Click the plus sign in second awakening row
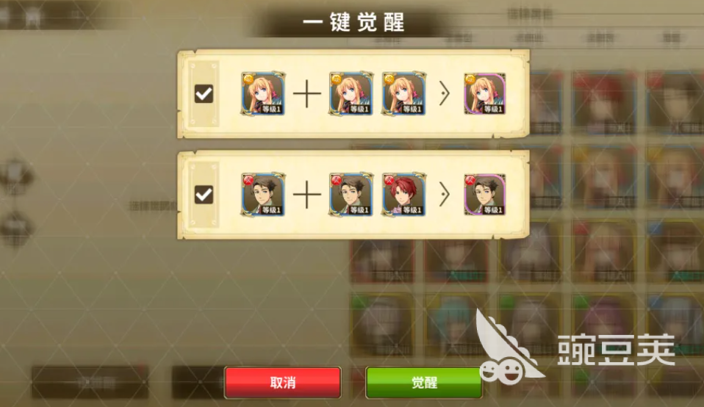 [307, 195]
